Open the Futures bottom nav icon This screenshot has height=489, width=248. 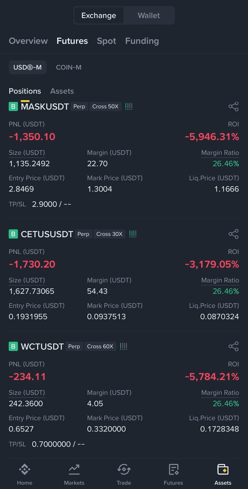coord(173,469)
